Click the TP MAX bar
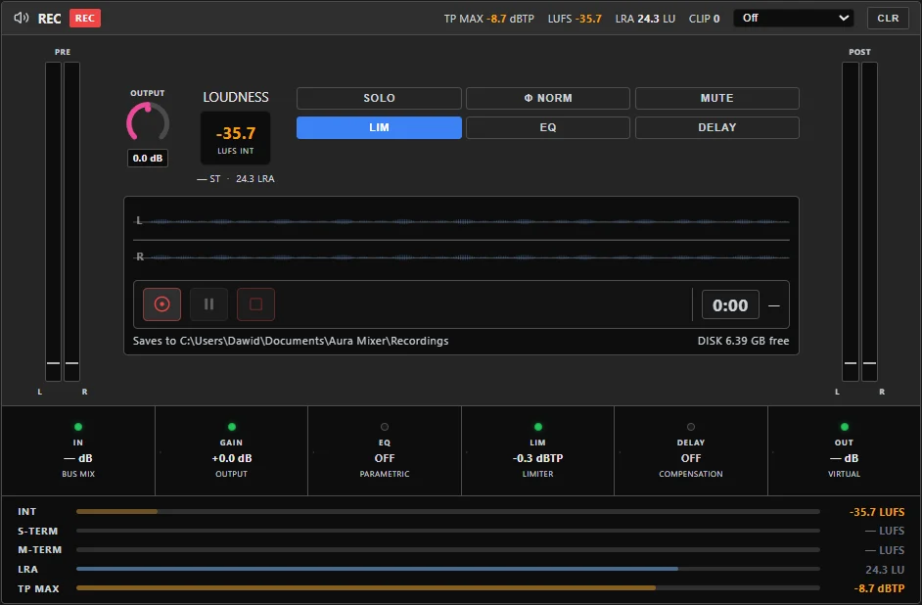The height and width of the screenshot is (605, 922). 448,588
